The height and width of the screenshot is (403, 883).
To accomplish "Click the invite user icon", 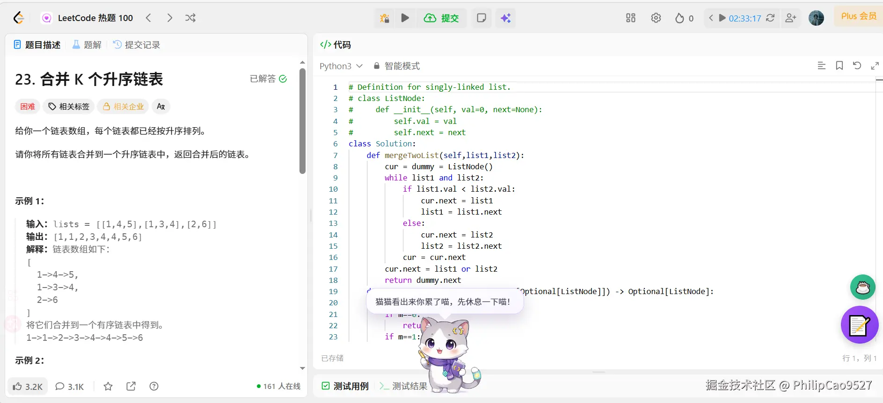I will pos(791,18).
